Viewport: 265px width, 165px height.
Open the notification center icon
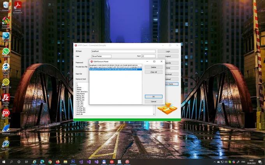pos(260,162)
